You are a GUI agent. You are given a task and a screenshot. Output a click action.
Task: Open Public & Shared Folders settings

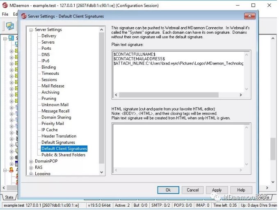63,155
